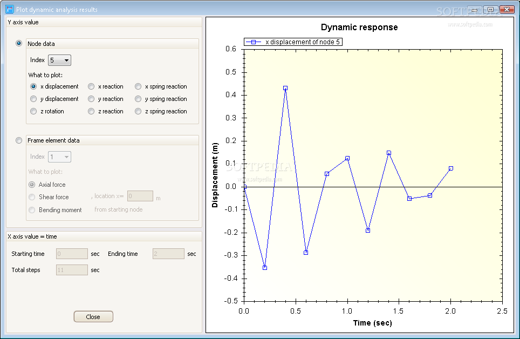Choose y displacement to plot
The image size is (520, 339).
33,99
